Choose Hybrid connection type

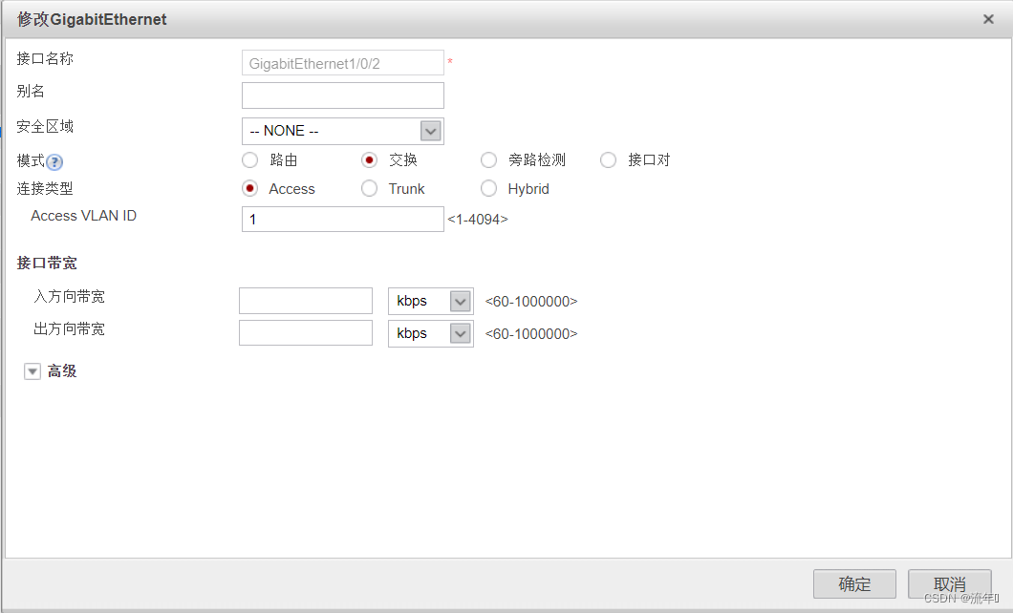tap(489, 188)
